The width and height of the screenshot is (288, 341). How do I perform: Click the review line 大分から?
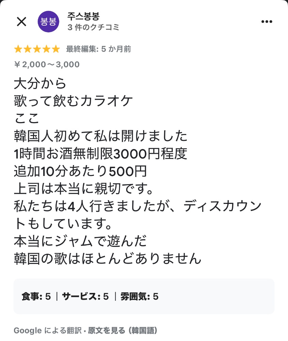coord(40,83)
